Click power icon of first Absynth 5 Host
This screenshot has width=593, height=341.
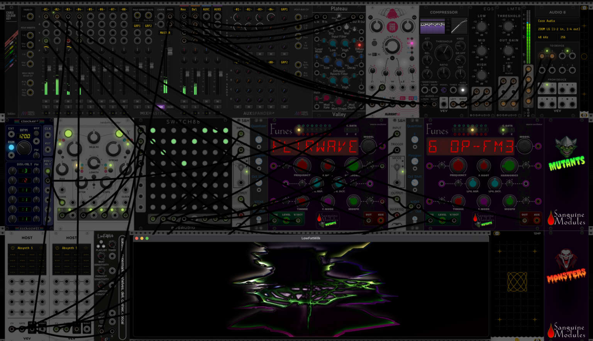pyautogui.click(x=13, y=248)
